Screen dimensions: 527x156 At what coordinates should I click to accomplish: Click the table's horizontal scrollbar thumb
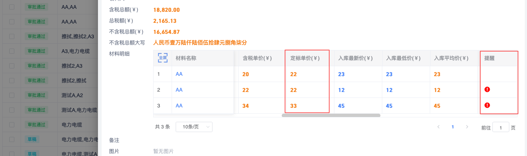(331, 116)
